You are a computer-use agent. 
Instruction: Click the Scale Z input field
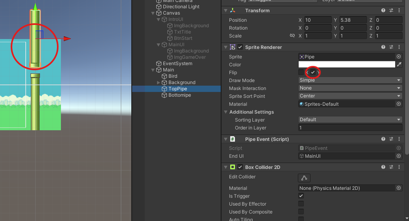click(389, 36)
